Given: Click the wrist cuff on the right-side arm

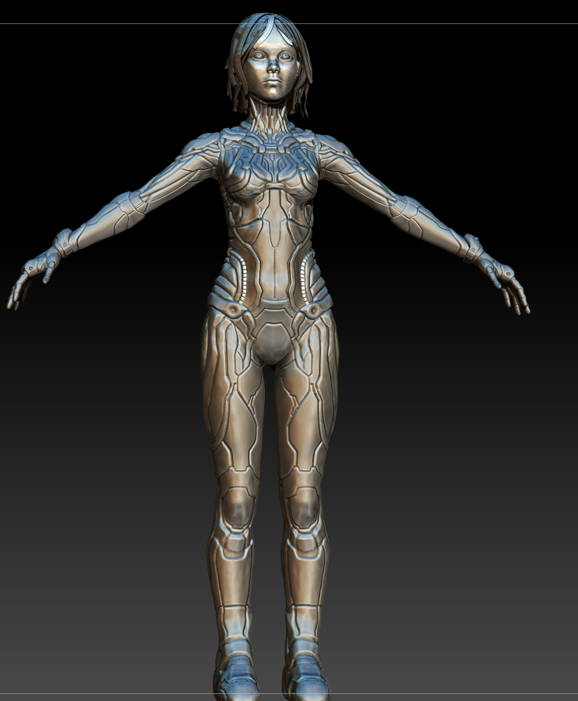Looking at the screenshot, I should [x=472, y=248].
